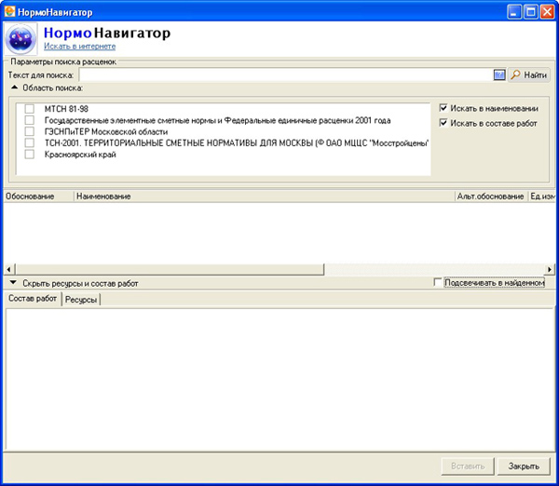Click the title bar application icon
The image size is (559, 486).
coord(9,12)
